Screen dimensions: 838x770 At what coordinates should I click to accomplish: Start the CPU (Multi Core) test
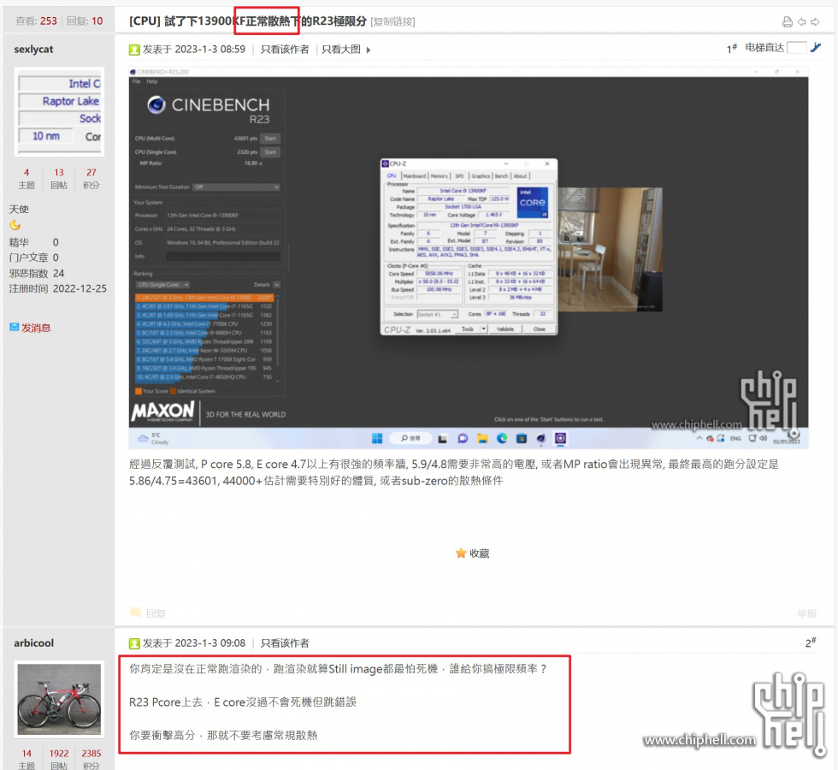click(270, 139)
